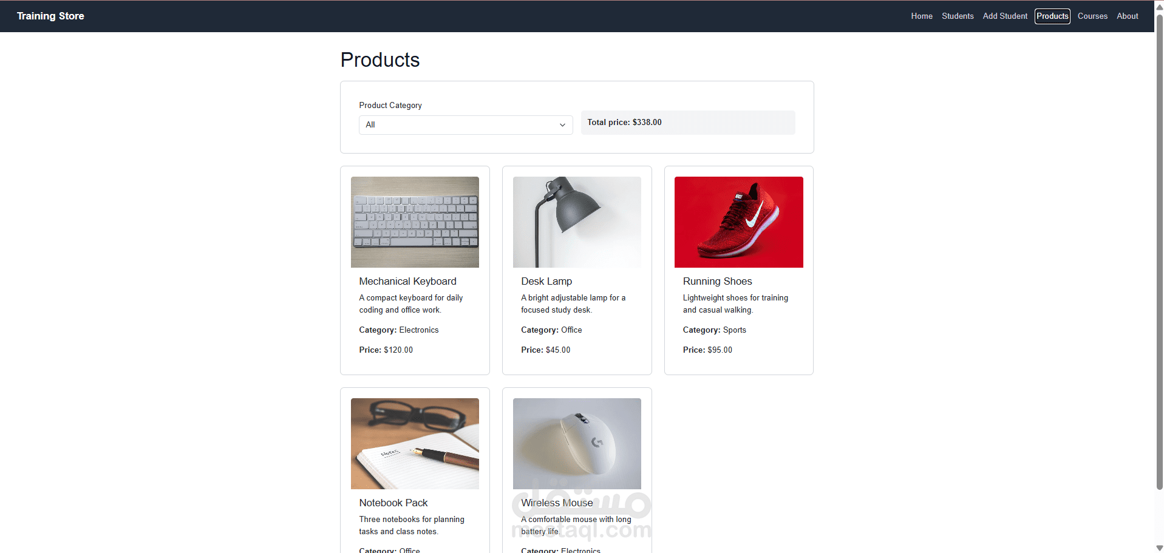Click the vertical page scrollbar thumb
This screenshot has height=553, width=1164.
tap(1159, 251)
